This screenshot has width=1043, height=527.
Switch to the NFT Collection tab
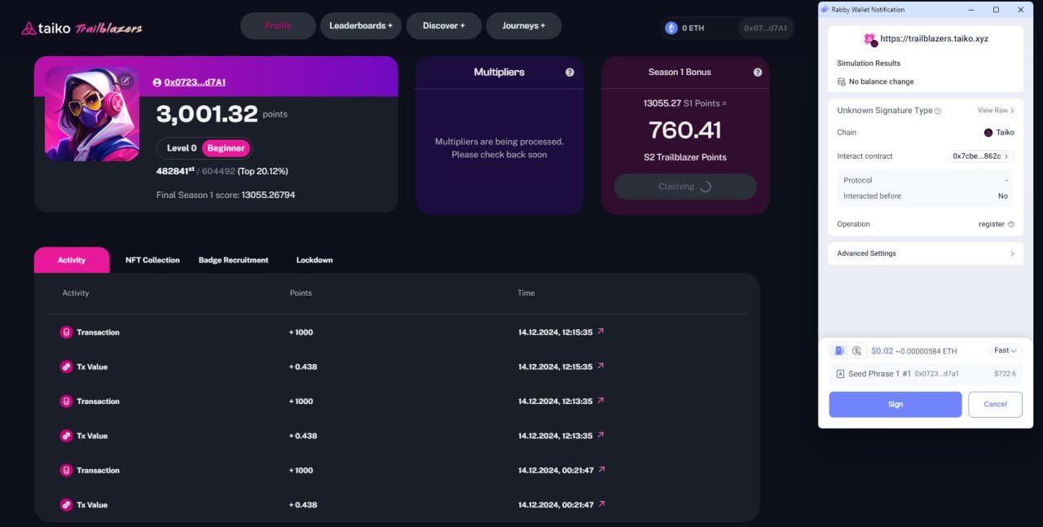point(152,260)
